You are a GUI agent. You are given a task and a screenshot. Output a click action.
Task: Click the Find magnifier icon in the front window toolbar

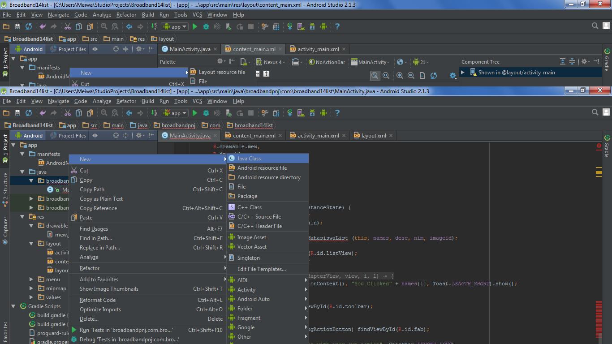pyautogui.click(x=104, y=113)
